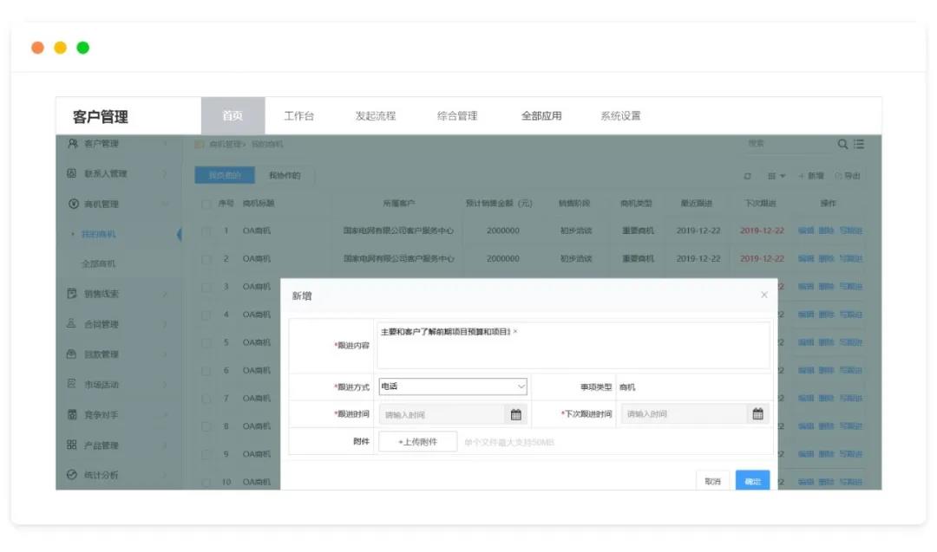Click the breadcrumb folder icon before 商机管理
This screenshot has width=937, height=552.
pyautogui.click(x=199, y=145)
